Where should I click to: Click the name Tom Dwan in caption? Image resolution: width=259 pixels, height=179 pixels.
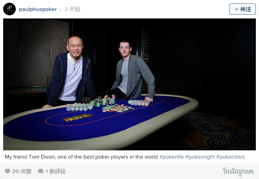click(42, 157)
